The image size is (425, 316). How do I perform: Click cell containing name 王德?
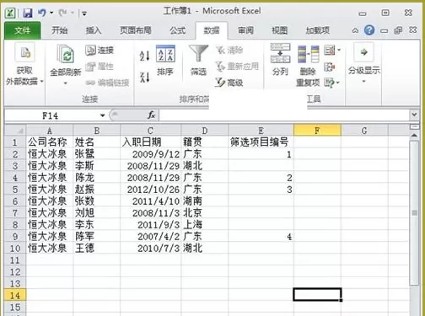pos(97,248)
